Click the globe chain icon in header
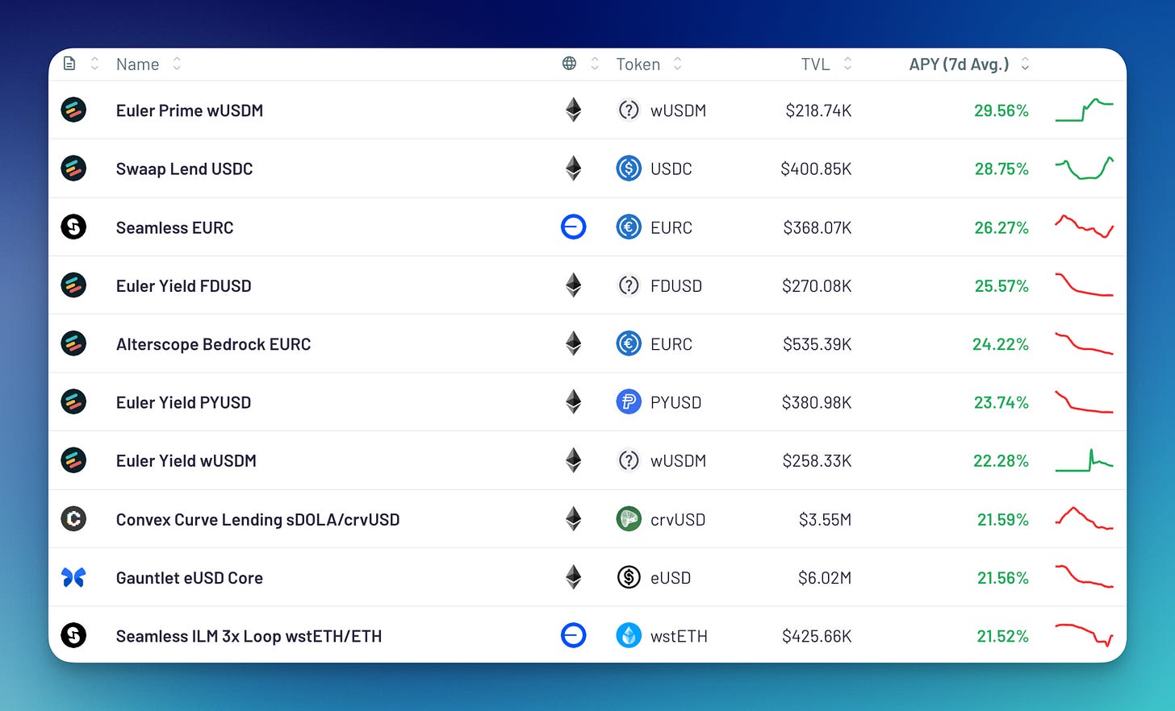Screen dimensions: 1175x711 (x=569, y=63)
